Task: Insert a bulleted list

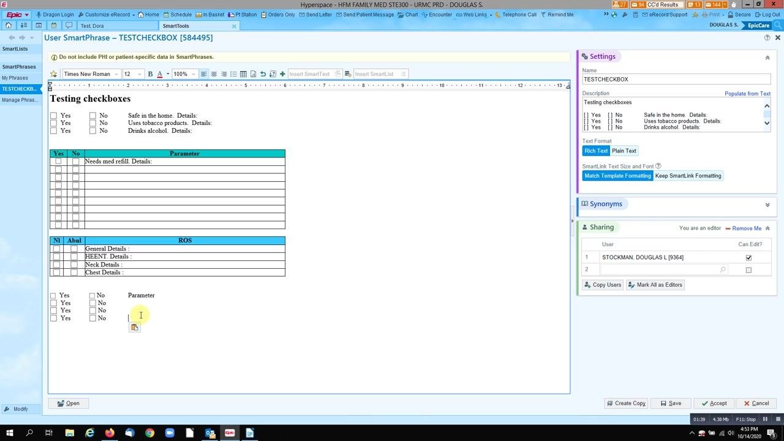Action: 233,74
